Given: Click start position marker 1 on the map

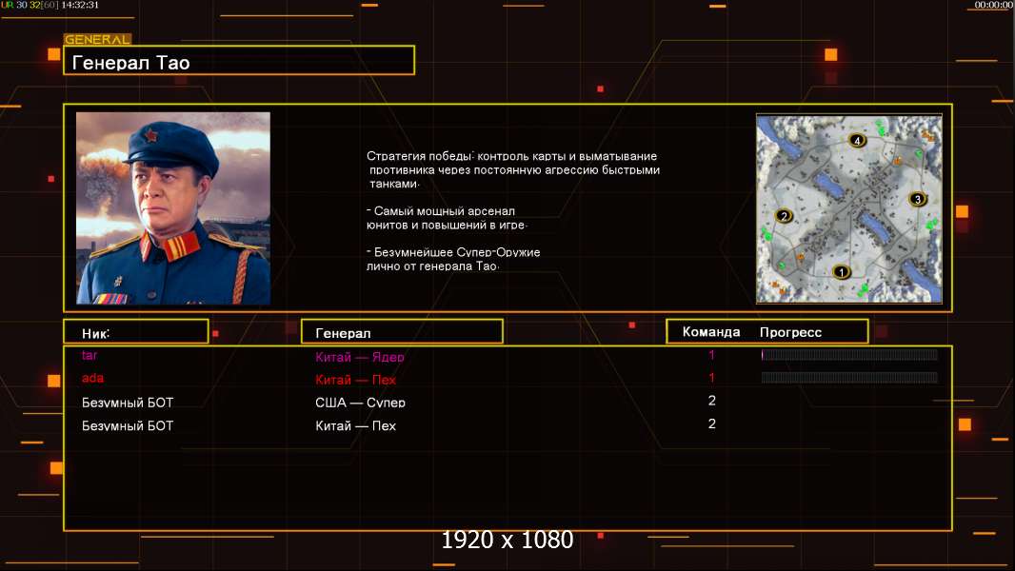Looking at the screenshot, I should (841, 272).
